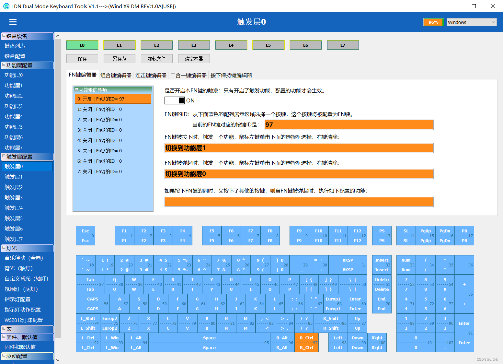Open the hamburger menu icon
Screen dimensions: 503x364
pos(13,22)
